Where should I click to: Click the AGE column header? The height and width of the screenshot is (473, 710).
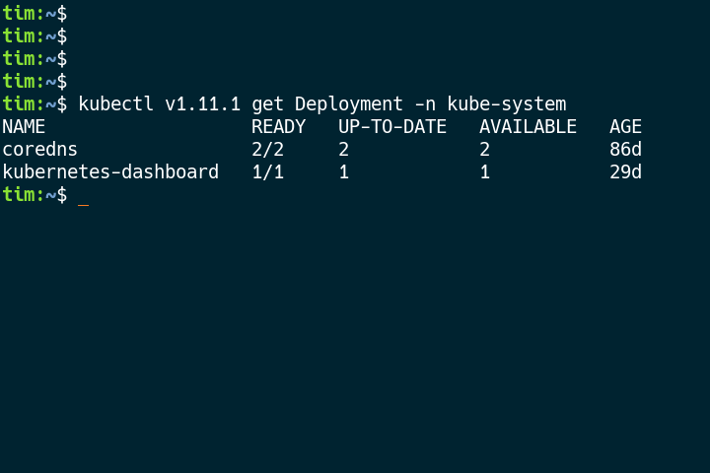tap(625, 127)
